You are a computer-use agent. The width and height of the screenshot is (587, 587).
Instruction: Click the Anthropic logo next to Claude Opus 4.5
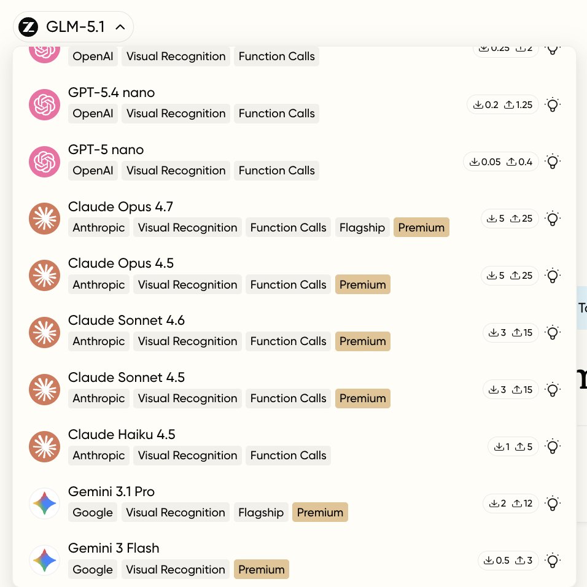[x=45, y=276]
